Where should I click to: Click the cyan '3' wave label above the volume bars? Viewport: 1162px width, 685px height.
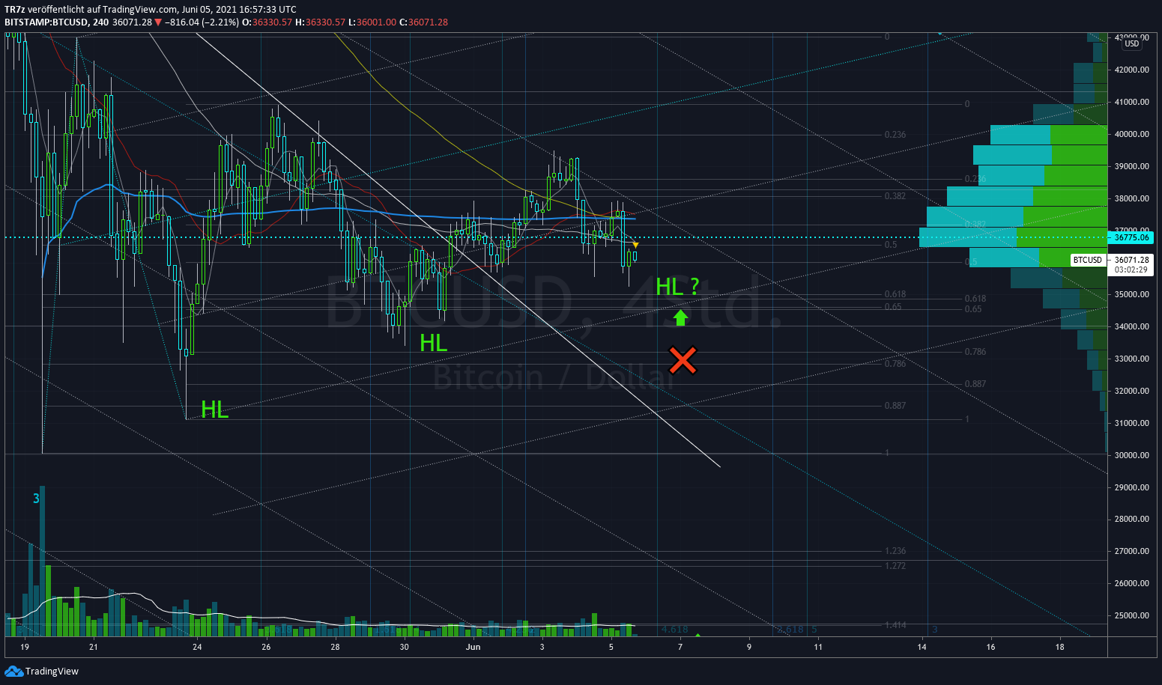[x=36, y=498]
